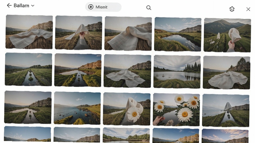The image size is (255, 143).
Task: Open the Ballam album dropdown
Action: tap(24, 5)
